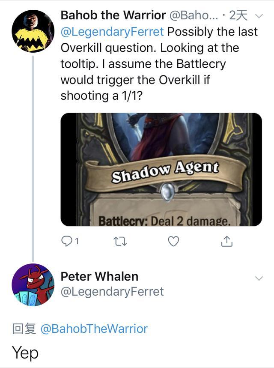Share the tweet via upload icon
The image size is (274, 368).
coord(226,242)
